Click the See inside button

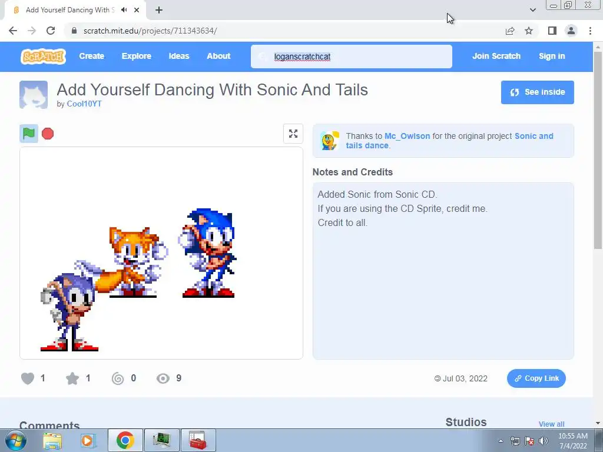(537, 92)
